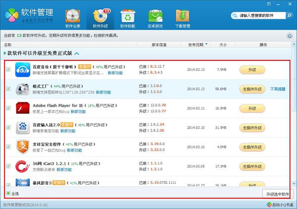The image size is (297, 209).
Task: Click the 软件库更新成功 status text
Action: pyautogui.click(x=25, y=205)
